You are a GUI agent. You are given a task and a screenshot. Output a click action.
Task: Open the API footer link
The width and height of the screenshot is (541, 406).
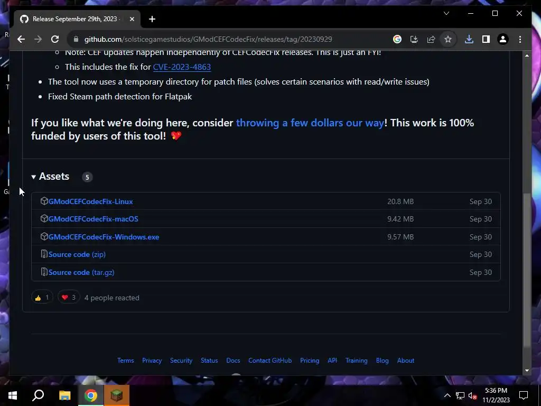click(x=332, y=361)
